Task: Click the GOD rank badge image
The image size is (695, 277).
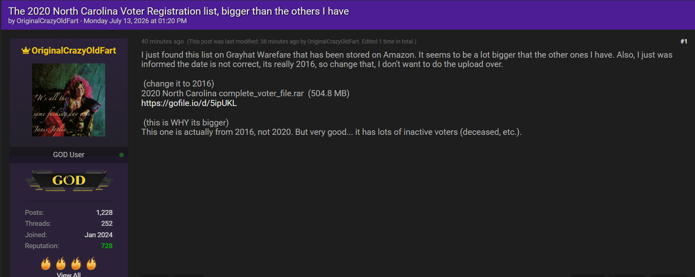Action: click(x=69, y=180)
